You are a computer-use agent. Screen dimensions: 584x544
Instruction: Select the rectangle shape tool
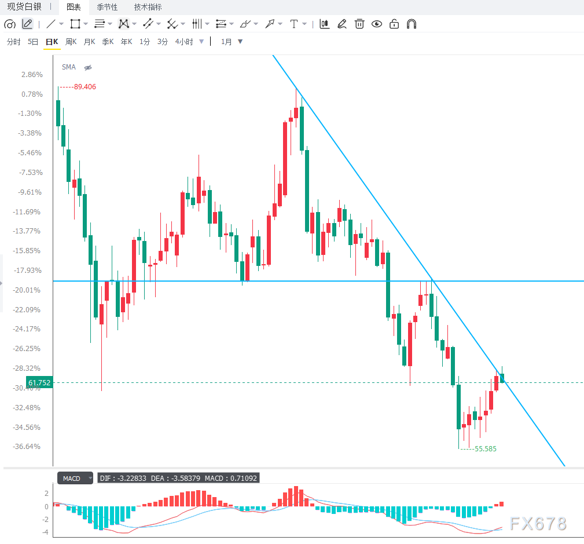point(75,24)
